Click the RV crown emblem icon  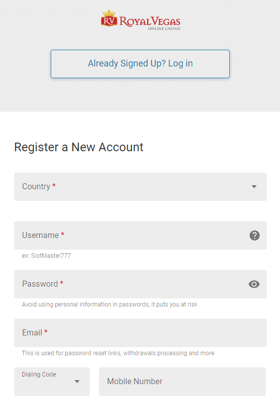[x=109, y=18]
